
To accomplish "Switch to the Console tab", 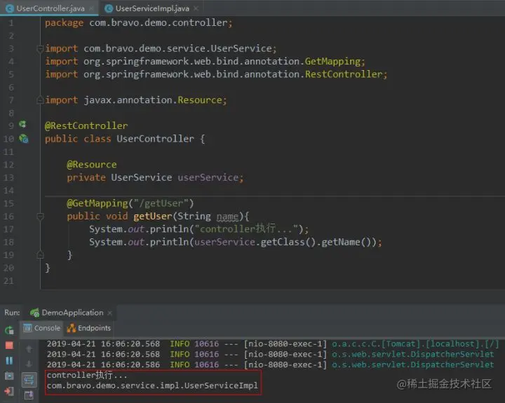I will tap(41, 328).
